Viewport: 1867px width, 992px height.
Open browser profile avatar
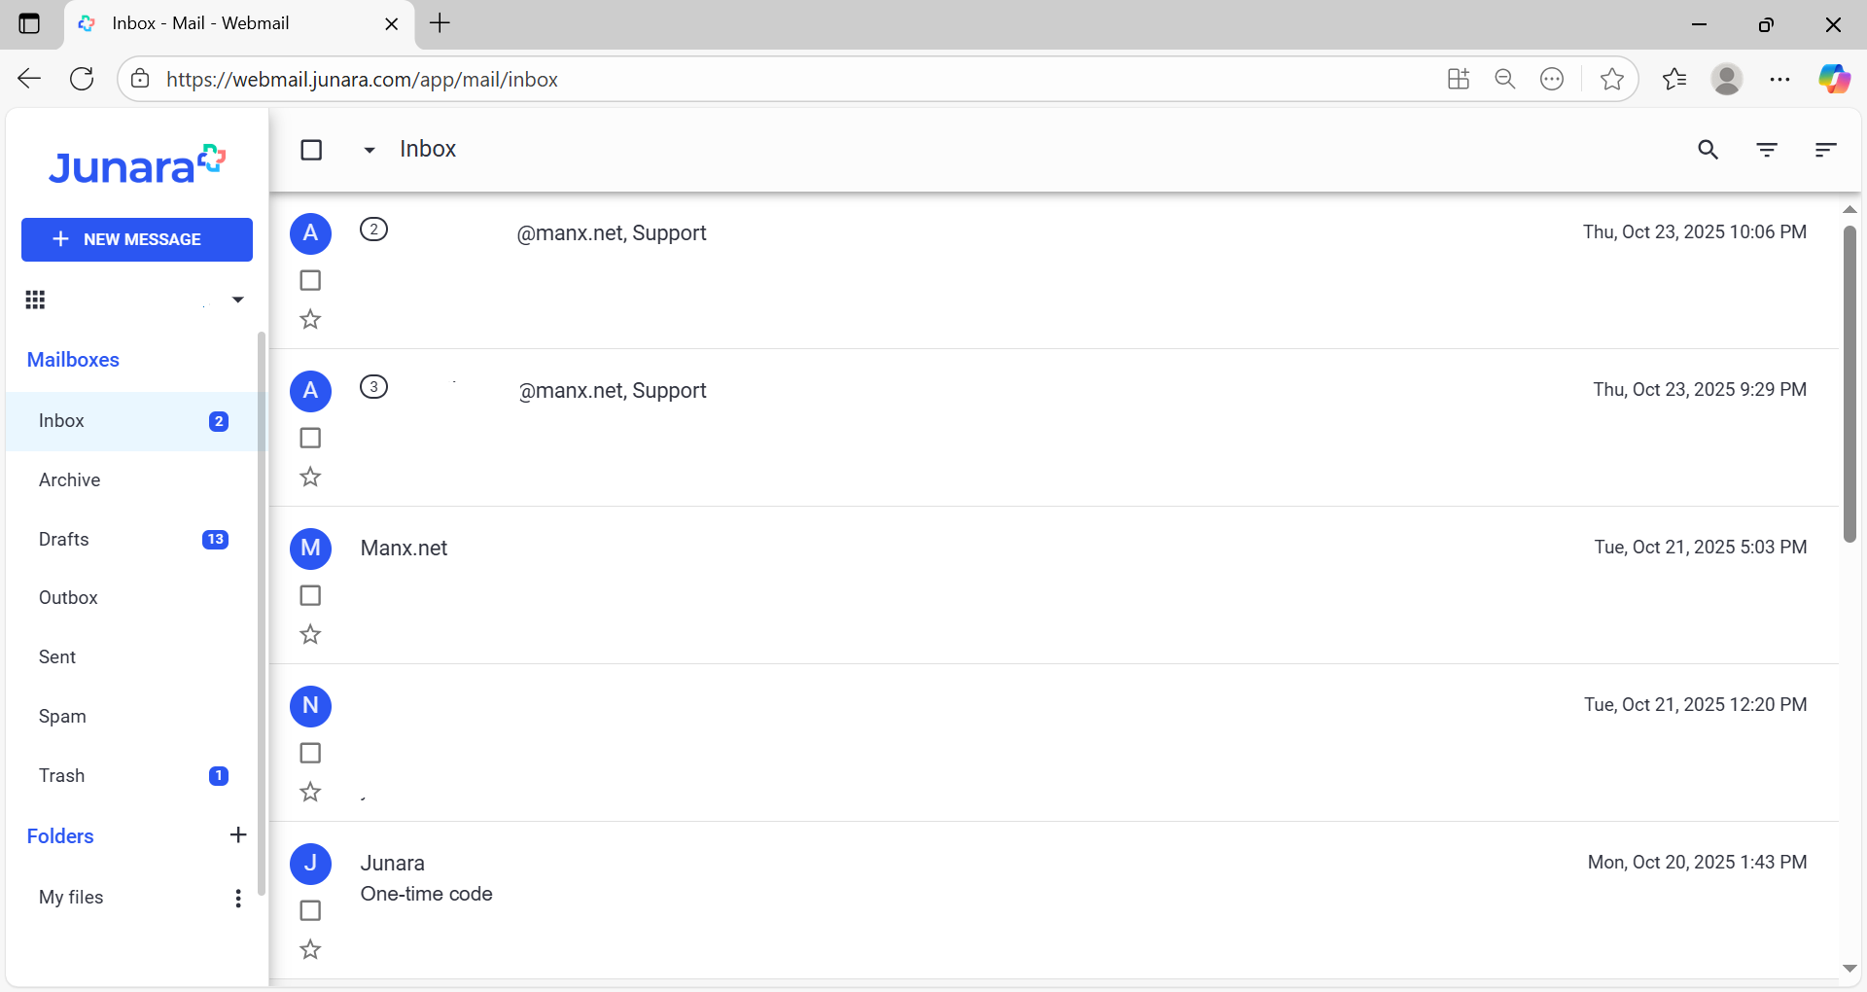tap(1726, 79)
